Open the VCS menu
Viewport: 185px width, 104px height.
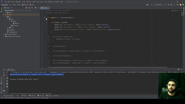[x=46, y=2]
